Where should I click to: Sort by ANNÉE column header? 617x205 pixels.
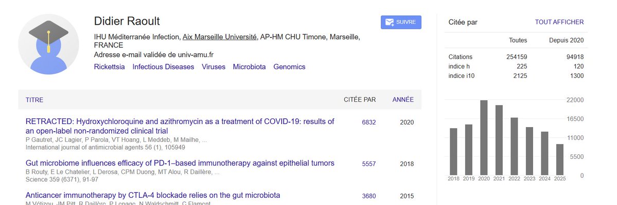(403, 99)
